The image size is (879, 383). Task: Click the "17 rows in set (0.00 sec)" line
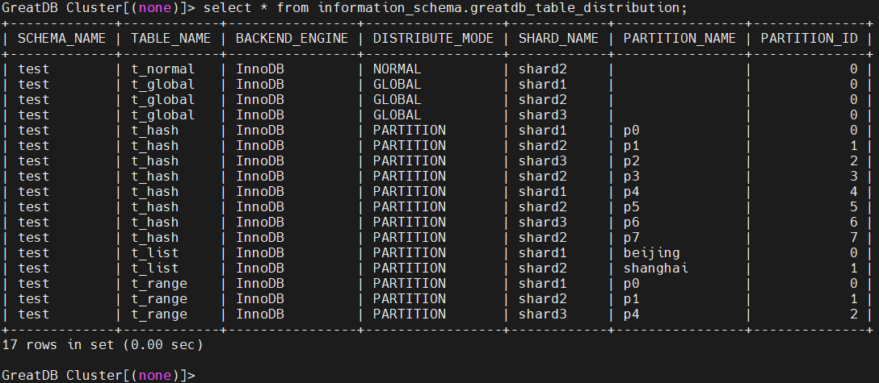click(103, 345)
